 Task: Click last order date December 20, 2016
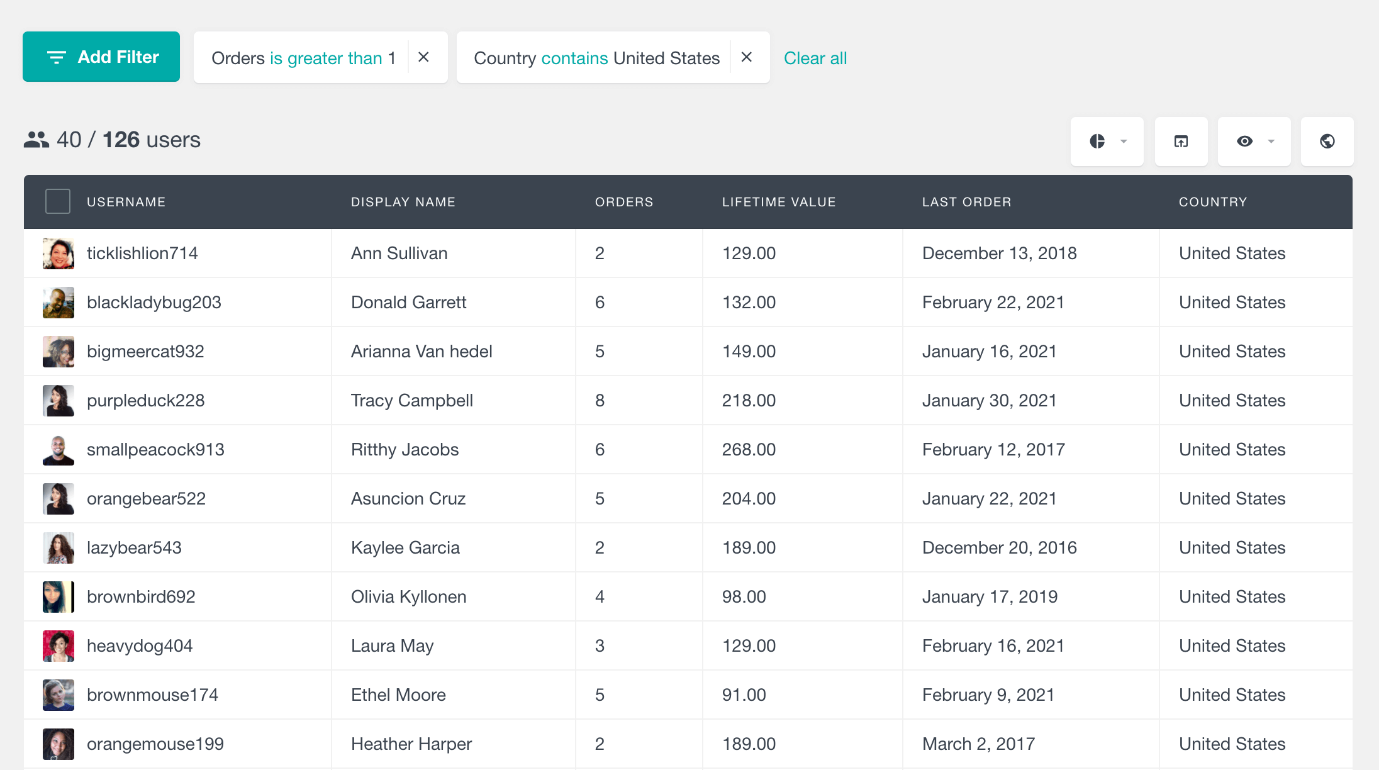point(1000,547)
